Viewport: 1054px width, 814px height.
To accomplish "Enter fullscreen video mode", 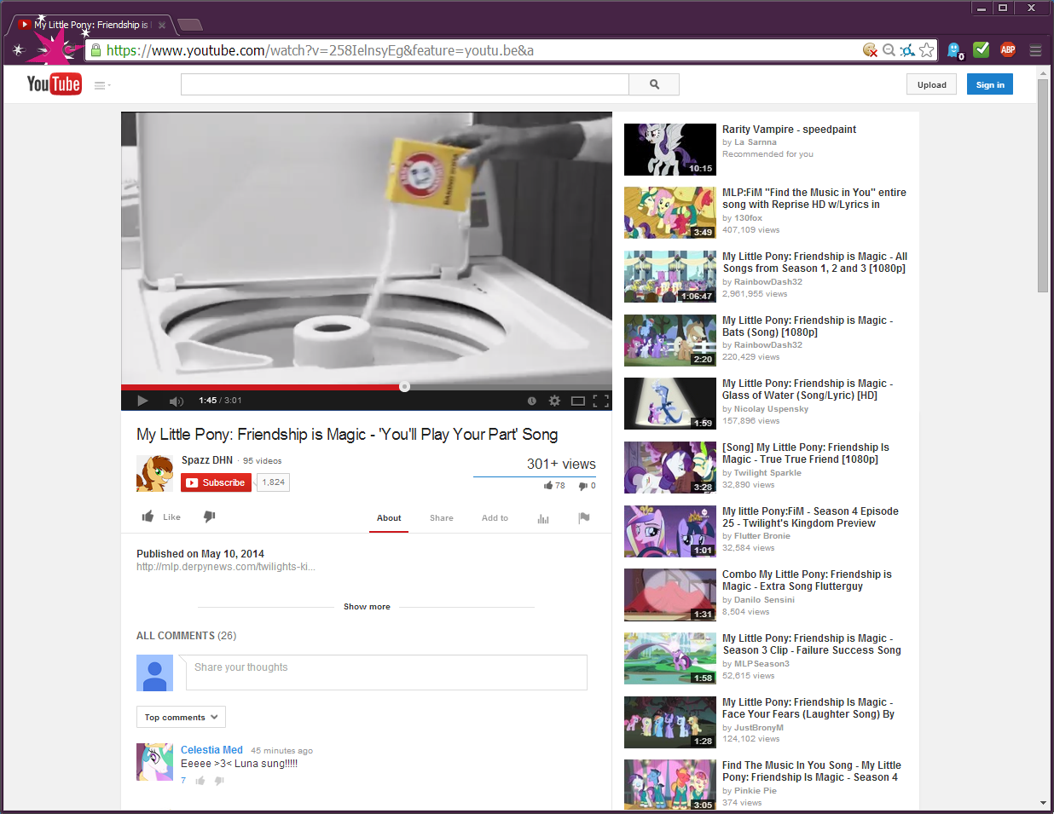I will tap(600, 401).
